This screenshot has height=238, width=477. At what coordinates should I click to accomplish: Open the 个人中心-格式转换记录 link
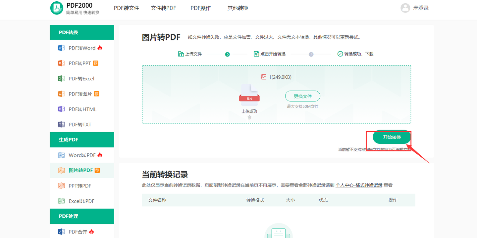359,185
